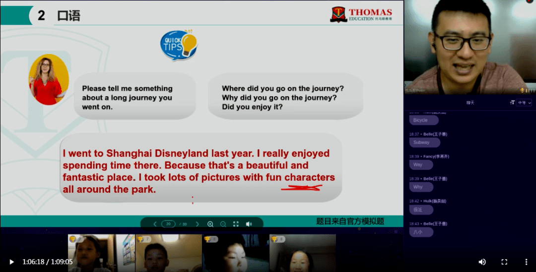This screenshot has height=272, width=536.
Task: Click the teacher avatar in red dress
Action: (49, 79)
